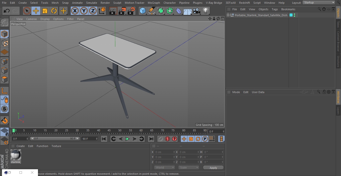
Task: Click the Undo arrow icon
Action: [7, 11]
